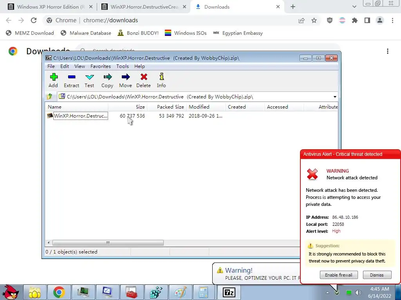Click the Add button in 7-Zip toolbar
Viewport: 401px width, 300px height.
click(53, 80)
